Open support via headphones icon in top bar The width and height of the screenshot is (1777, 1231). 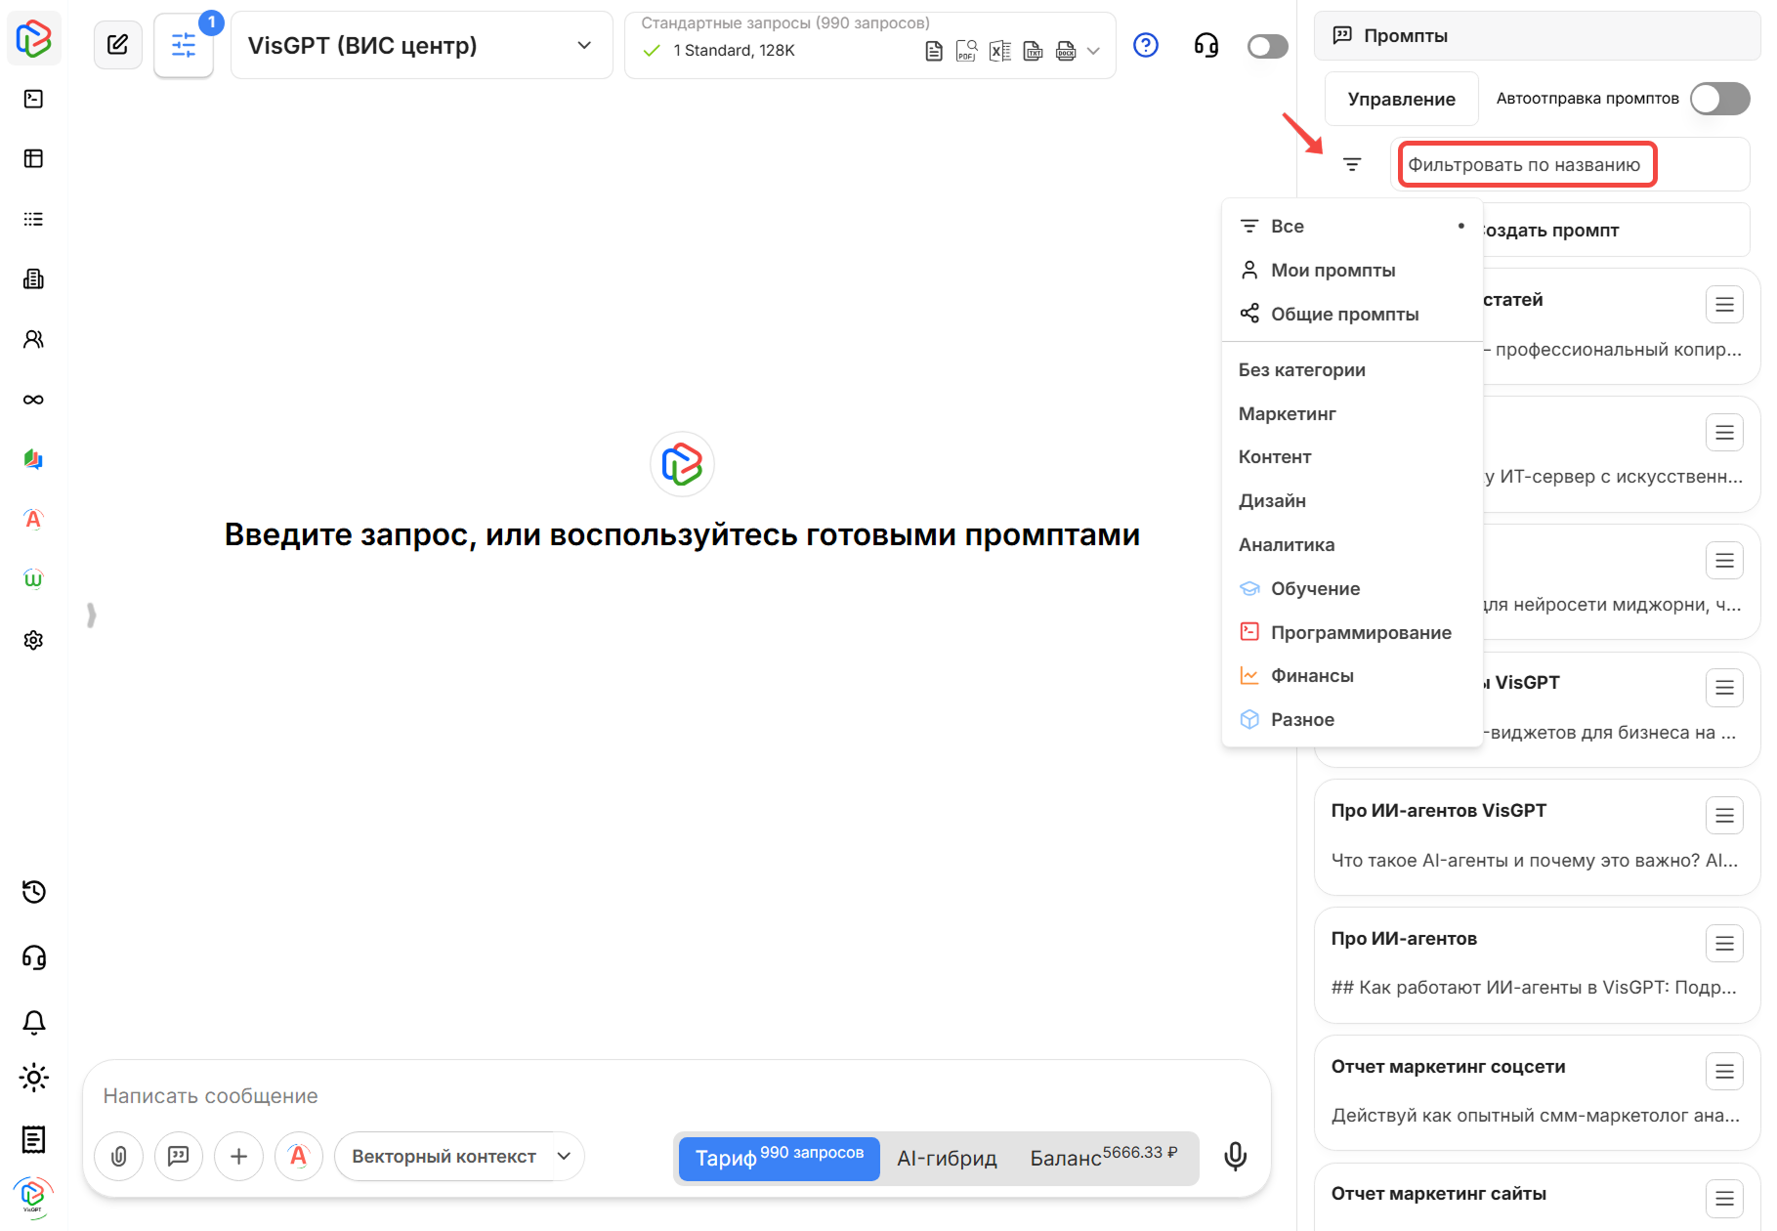click(1206, 45)
